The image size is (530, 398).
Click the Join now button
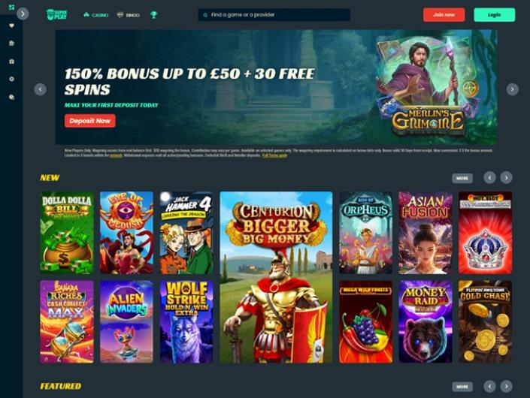[x=444, y=15]
